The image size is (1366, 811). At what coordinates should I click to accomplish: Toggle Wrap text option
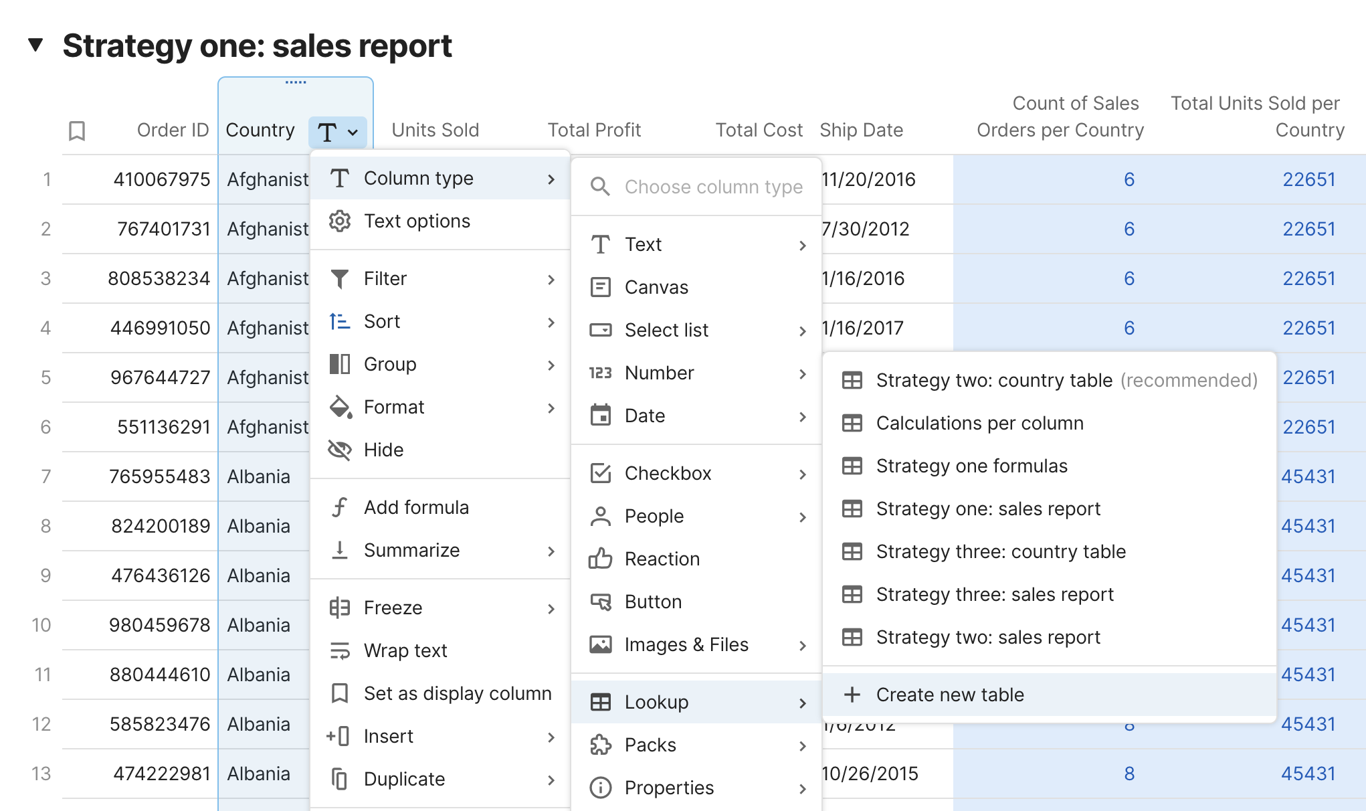tap(405, 650)
